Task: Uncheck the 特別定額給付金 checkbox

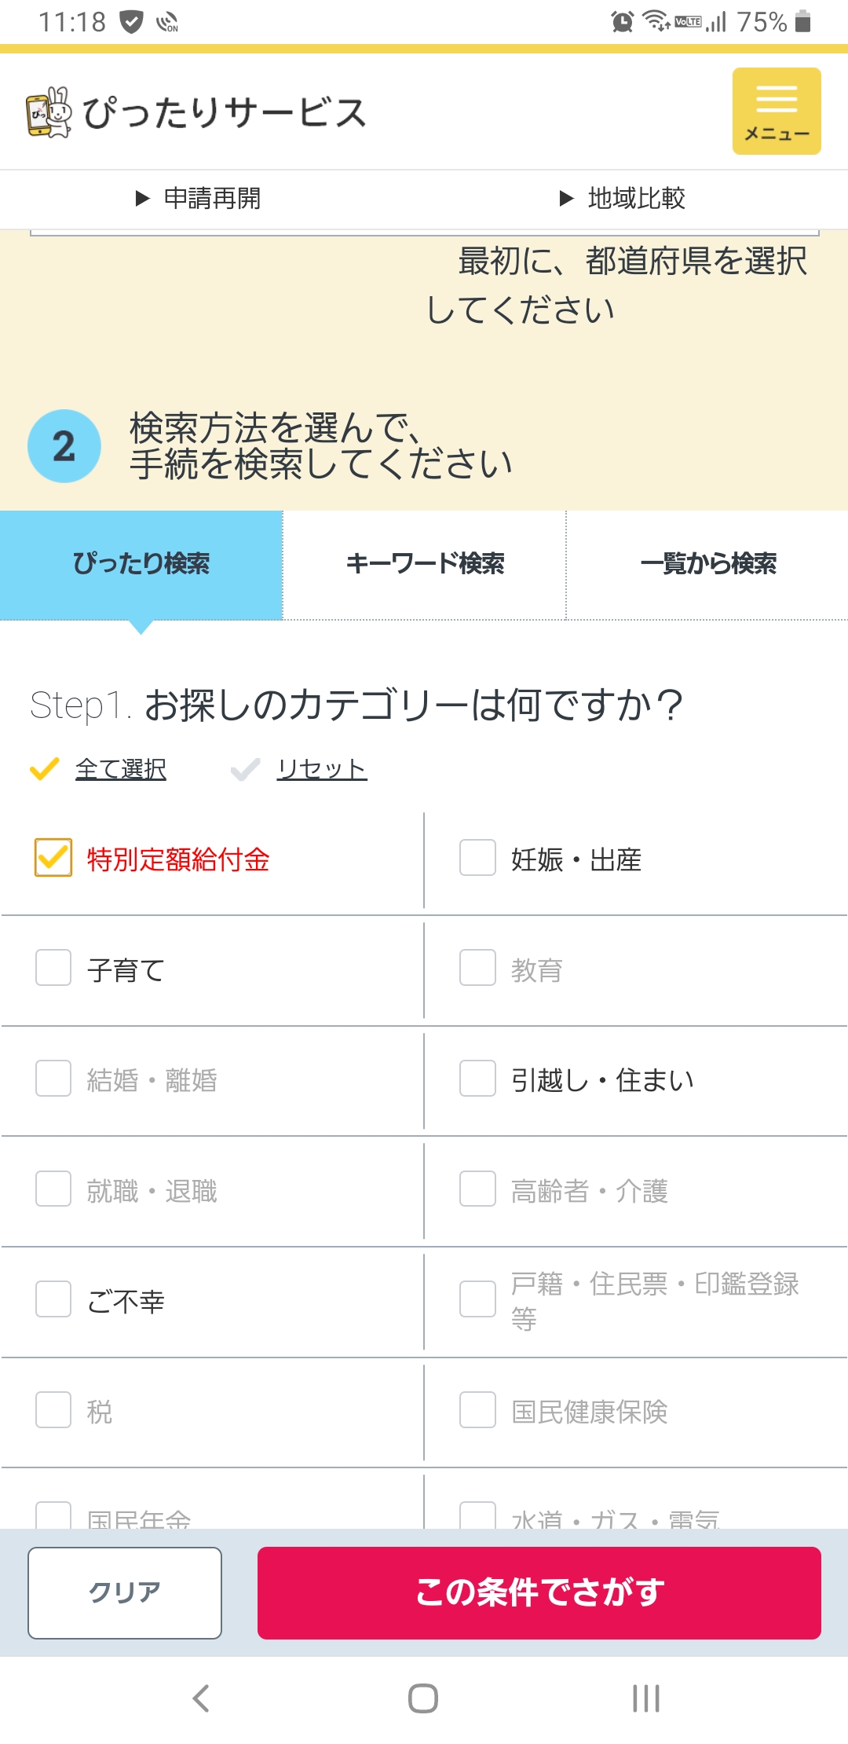Action: click(53, 857)
